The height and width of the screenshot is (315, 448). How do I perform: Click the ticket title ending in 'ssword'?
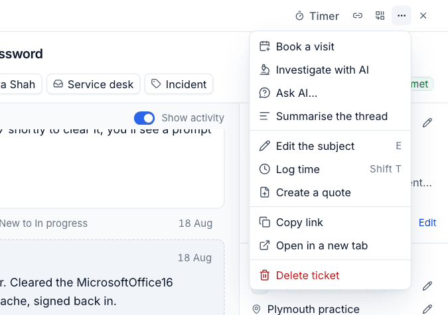coord(21,54)
